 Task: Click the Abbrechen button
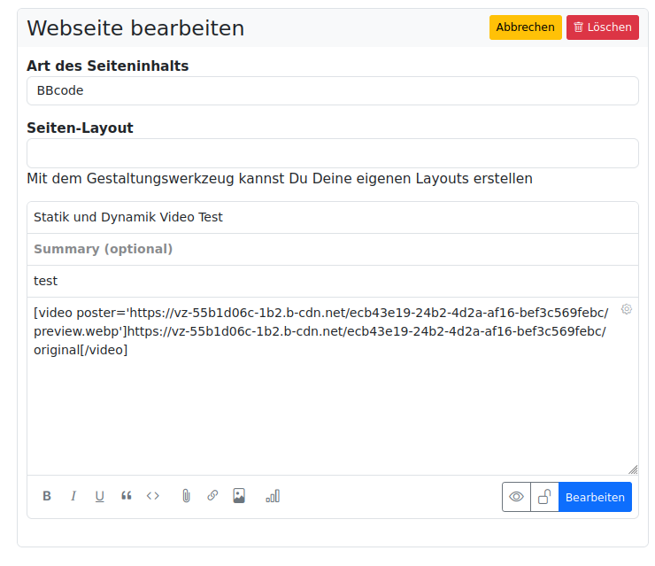point(525,27)
